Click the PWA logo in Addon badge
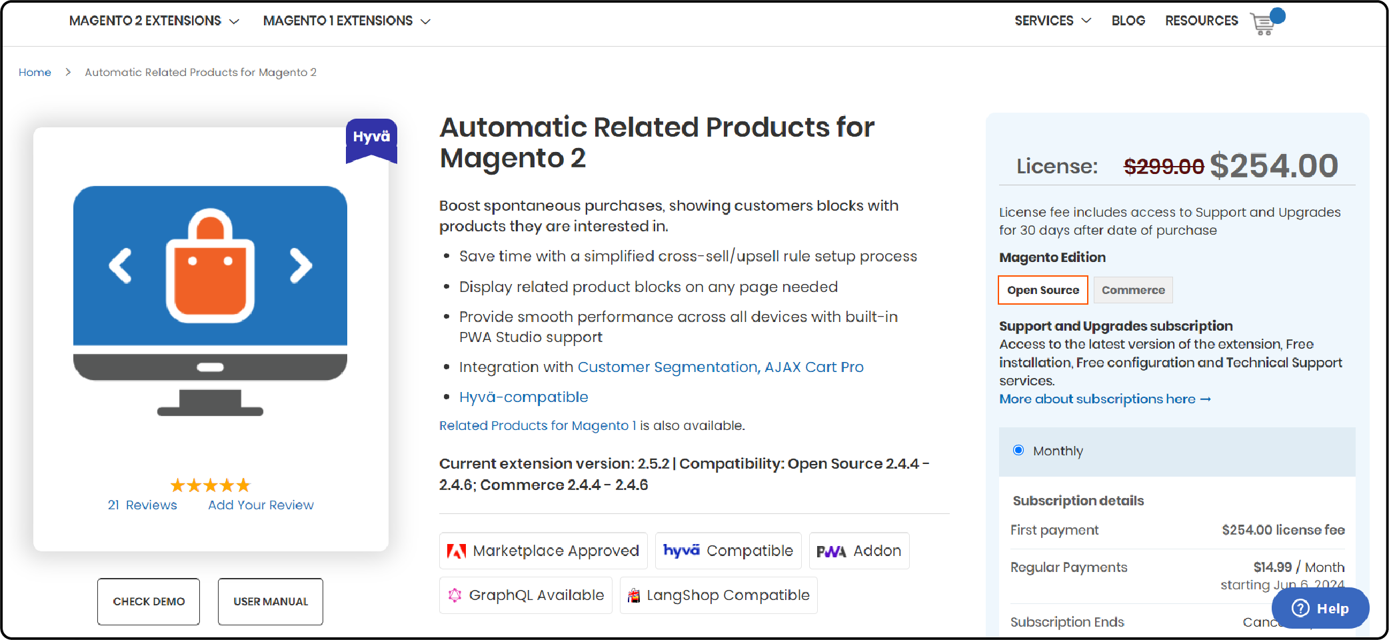1389x640 pixels. tap(831, 551)
